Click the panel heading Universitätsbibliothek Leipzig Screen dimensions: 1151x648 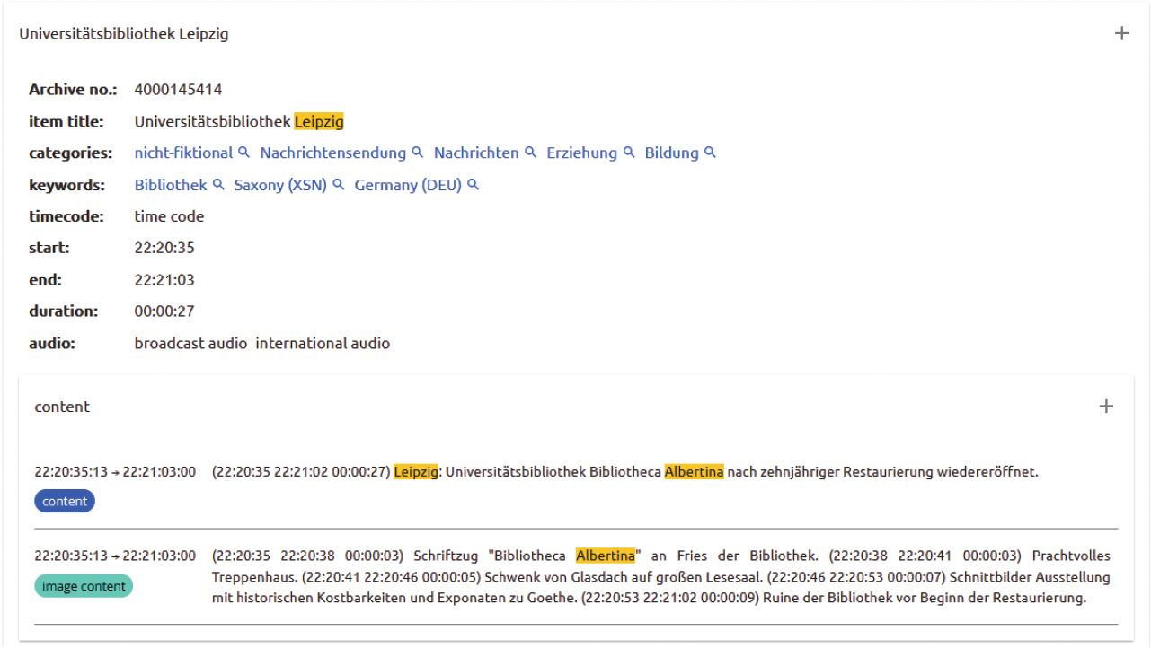[x=124, y=34]
